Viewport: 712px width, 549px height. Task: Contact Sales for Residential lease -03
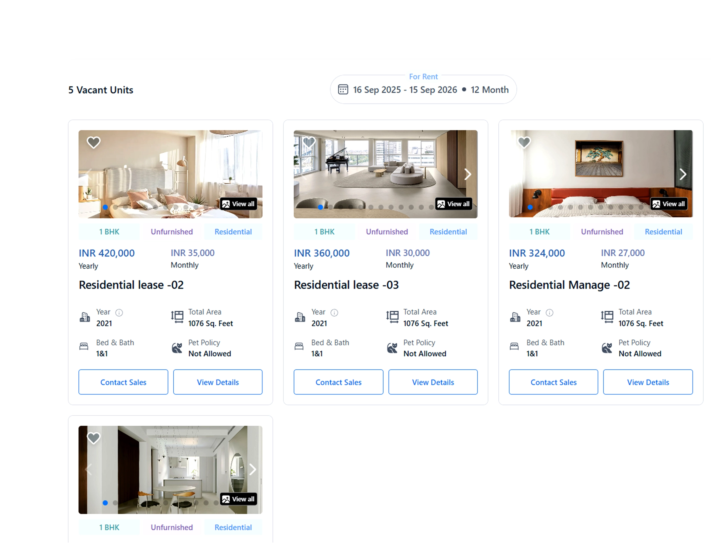click(x=338, y=382)
